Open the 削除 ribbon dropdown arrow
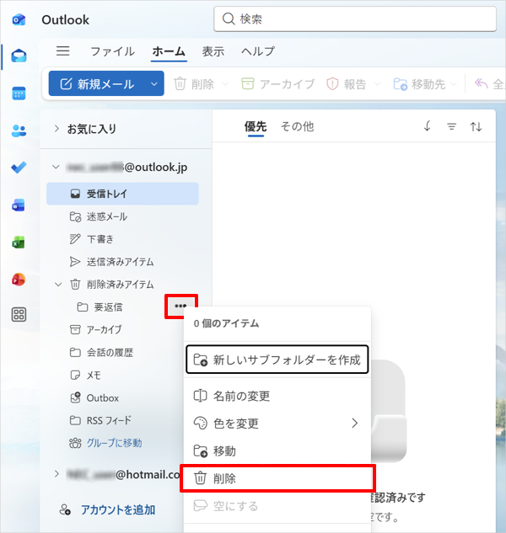 [x=225, y=84]
